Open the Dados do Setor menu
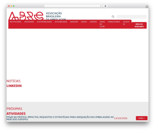The width and height of the screenshot is (155, 131). [102, 24]
